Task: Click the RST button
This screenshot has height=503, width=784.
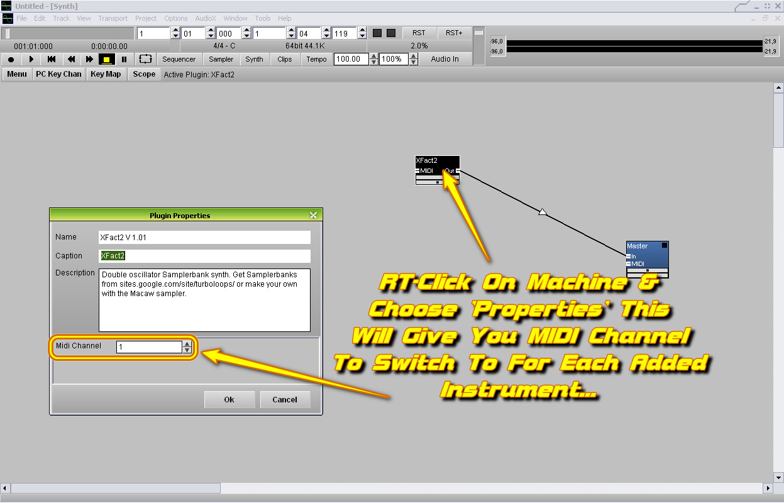Action: (x=419, y=33)
